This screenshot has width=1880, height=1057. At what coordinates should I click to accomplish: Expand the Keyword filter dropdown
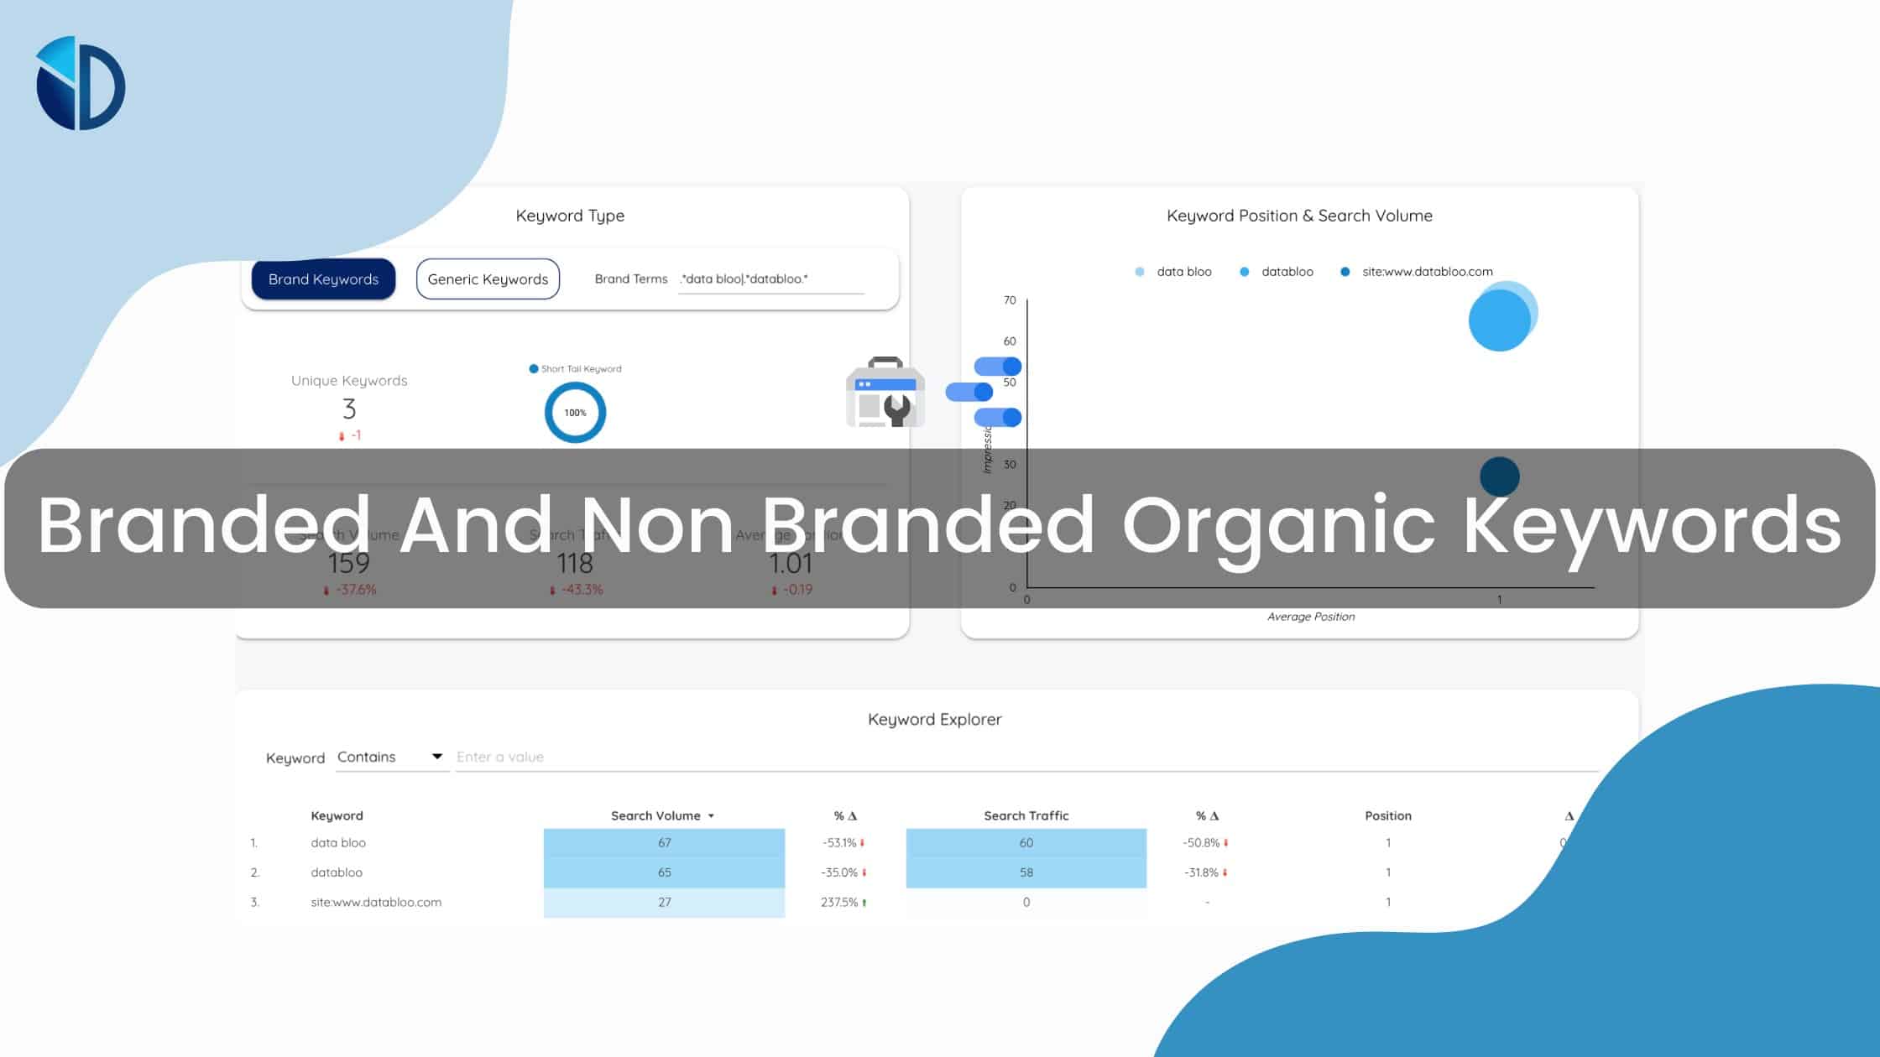(438, 757)
